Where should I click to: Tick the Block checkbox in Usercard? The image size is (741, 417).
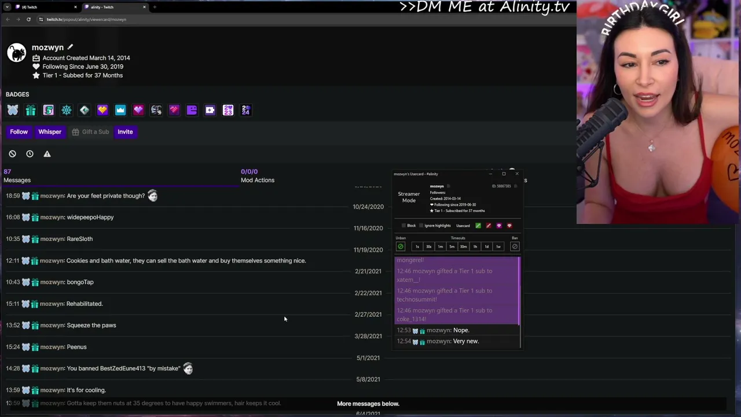(x=404, y=226)
